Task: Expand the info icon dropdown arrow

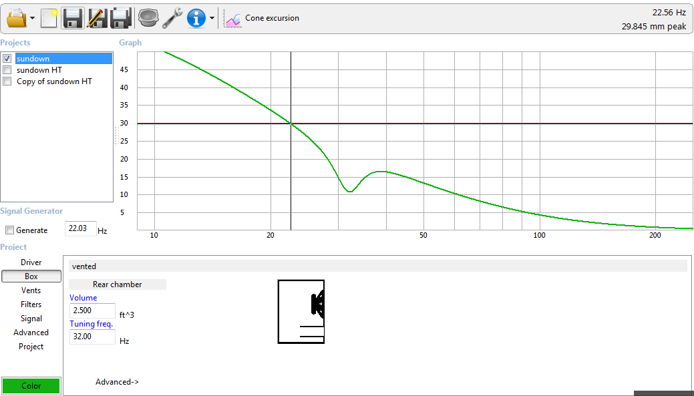Action: tap(212, 18)
